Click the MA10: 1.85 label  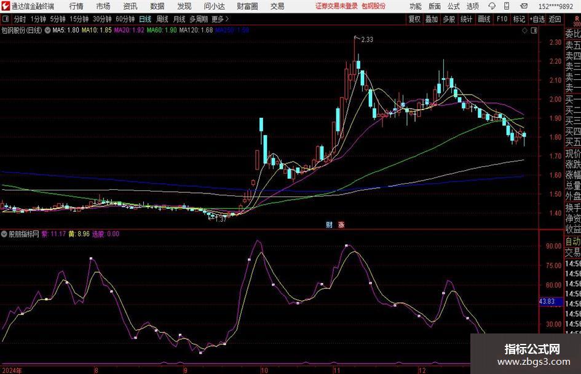point(97,30)
